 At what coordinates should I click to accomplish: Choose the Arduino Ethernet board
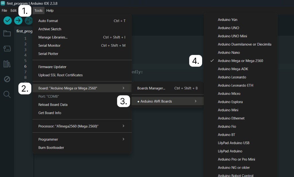tap(241, 118)
